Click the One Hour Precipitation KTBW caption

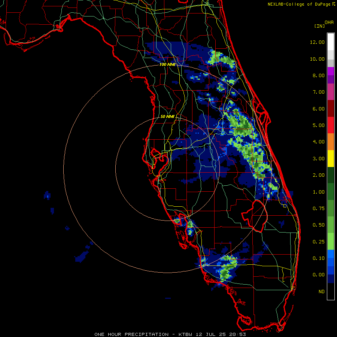click(170, 334)
